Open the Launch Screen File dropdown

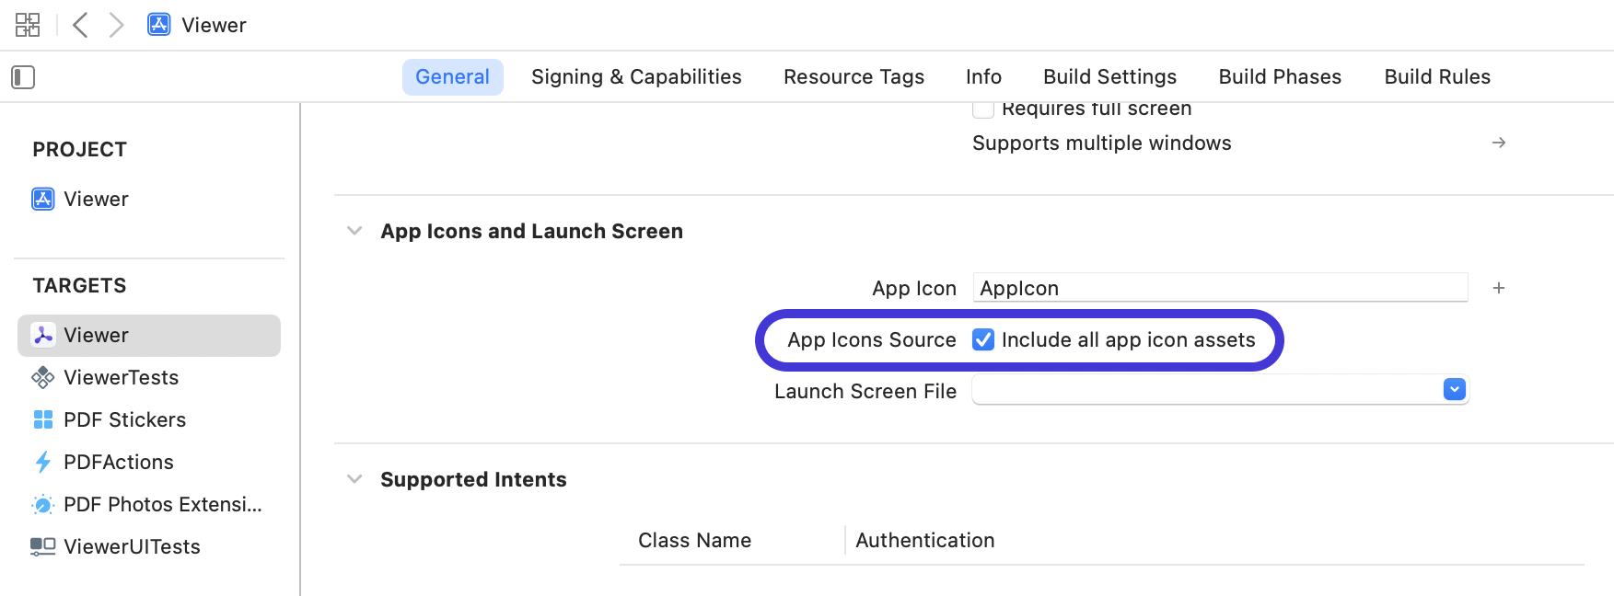pyautogui.click(x=1453, y=389)
